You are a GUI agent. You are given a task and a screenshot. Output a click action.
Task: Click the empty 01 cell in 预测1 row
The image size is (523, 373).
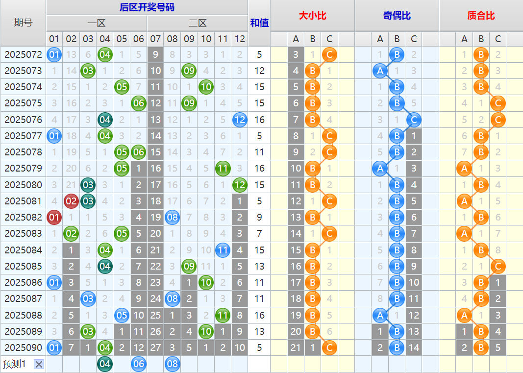click(54, 364)
